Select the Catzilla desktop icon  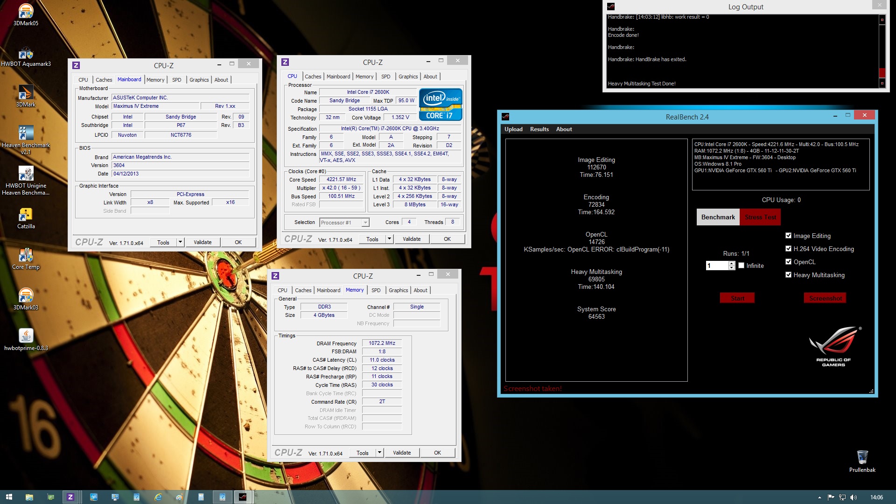point(26,218)
